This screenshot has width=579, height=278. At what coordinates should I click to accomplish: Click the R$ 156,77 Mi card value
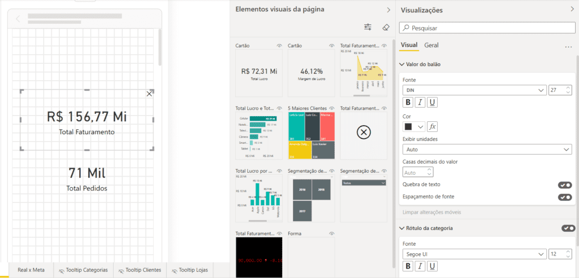point(87,117)
